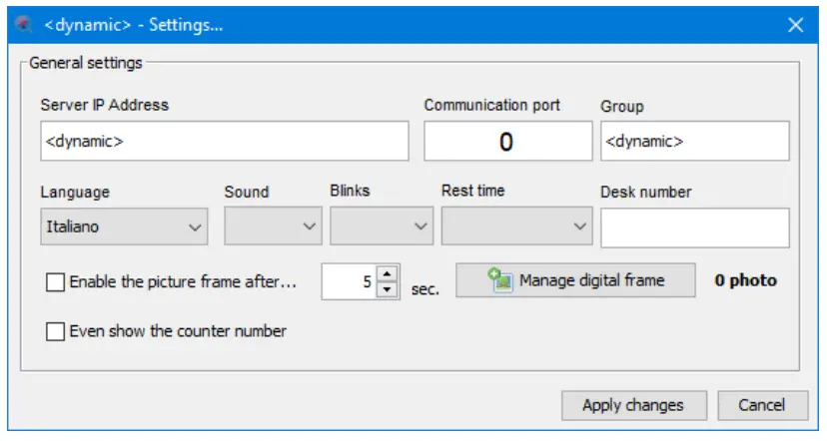The image size is (827, 441).
Task: Click the Rest time label
Action: point(473,191)
